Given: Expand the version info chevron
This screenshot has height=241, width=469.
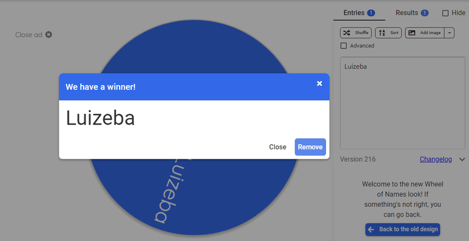Looking at the screenshot, I should point(462,160).
